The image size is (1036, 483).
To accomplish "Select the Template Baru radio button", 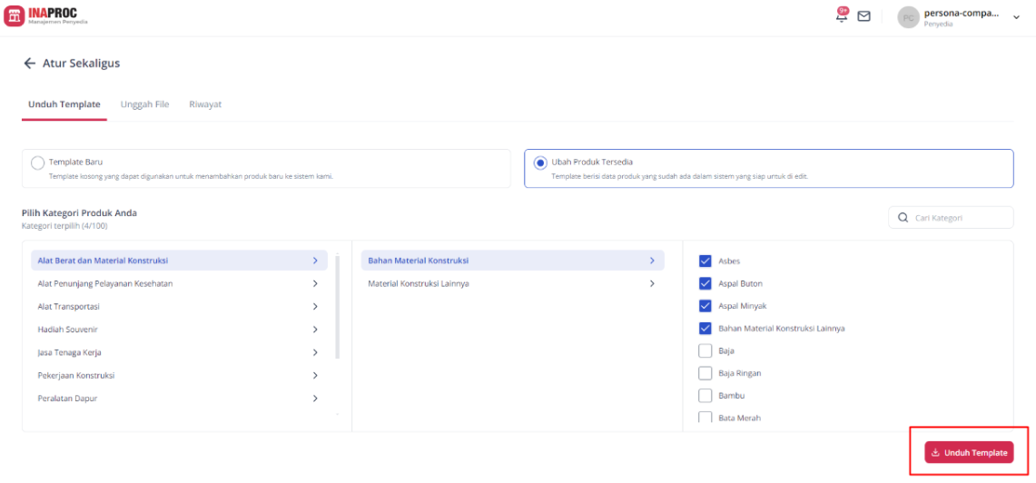I will pyautogui.click(x=38, y=163).
